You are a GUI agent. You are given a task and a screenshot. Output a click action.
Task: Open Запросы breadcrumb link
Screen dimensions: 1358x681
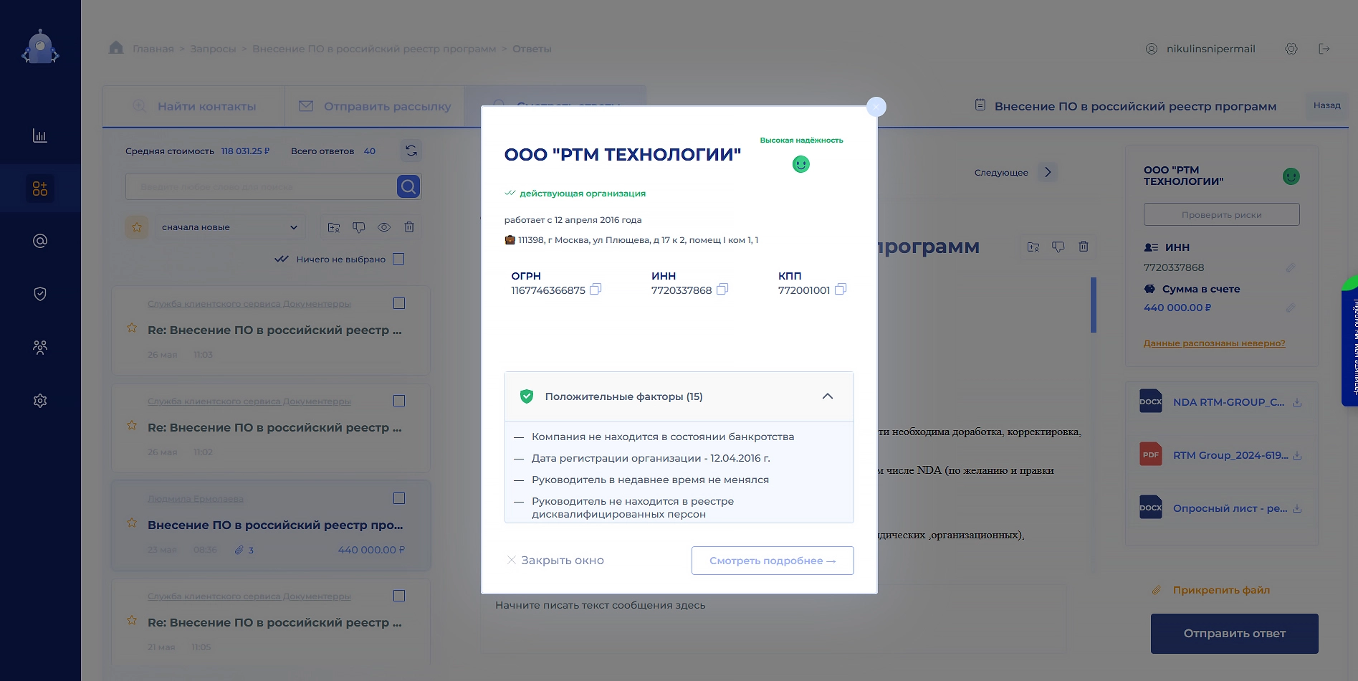click(213, 49)
